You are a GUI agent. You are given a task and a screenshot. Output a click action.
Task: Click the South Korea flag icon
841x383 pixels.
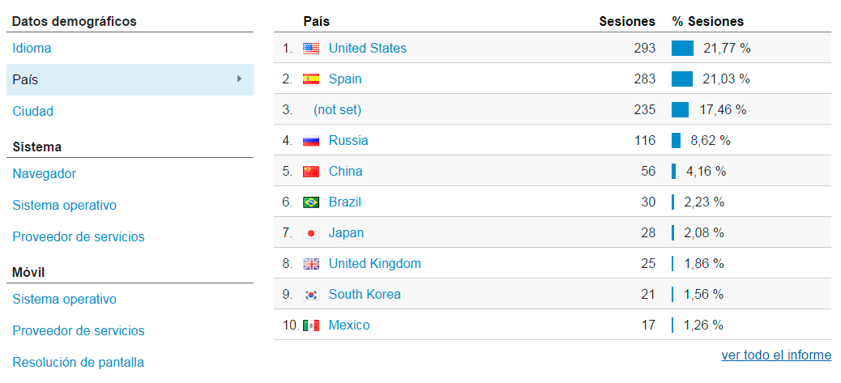point(311,295)
